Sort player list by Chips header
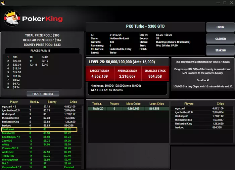 click(73, 102)
